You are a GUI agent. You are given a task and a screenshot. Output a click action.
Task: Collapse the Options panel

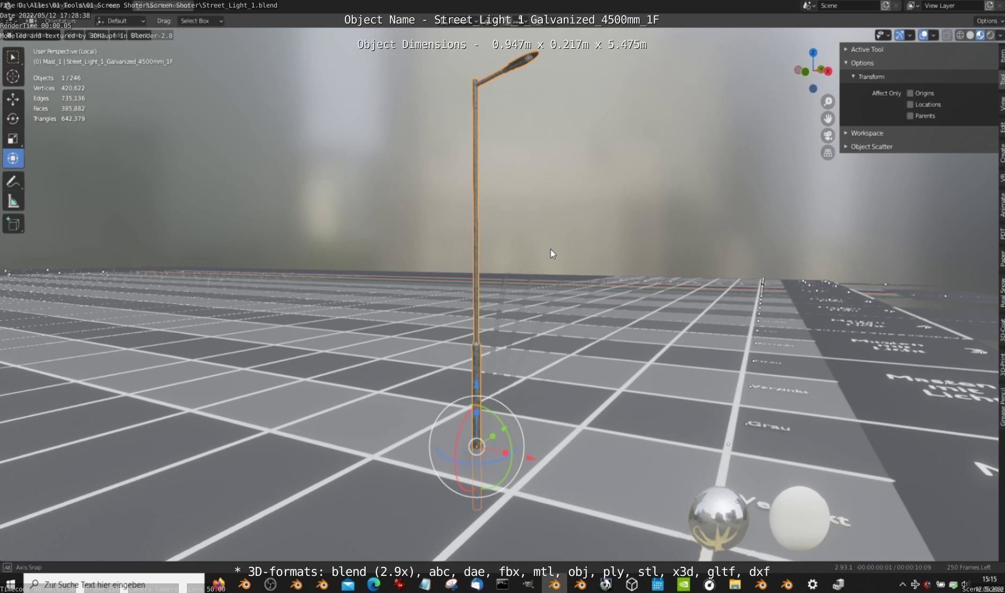(918, 63)
